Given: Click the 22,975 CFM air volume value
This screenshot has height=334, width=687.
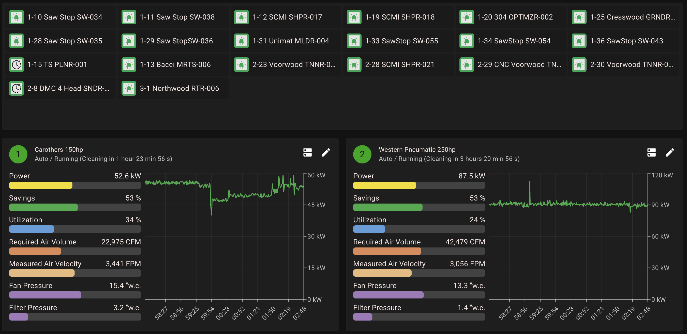Looking at the screenshot, I should point(121,242).
